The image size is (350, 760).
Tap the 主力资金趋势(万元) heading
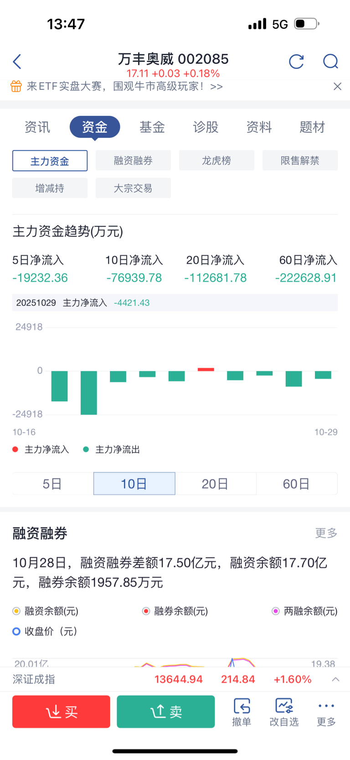click(68, 231)
